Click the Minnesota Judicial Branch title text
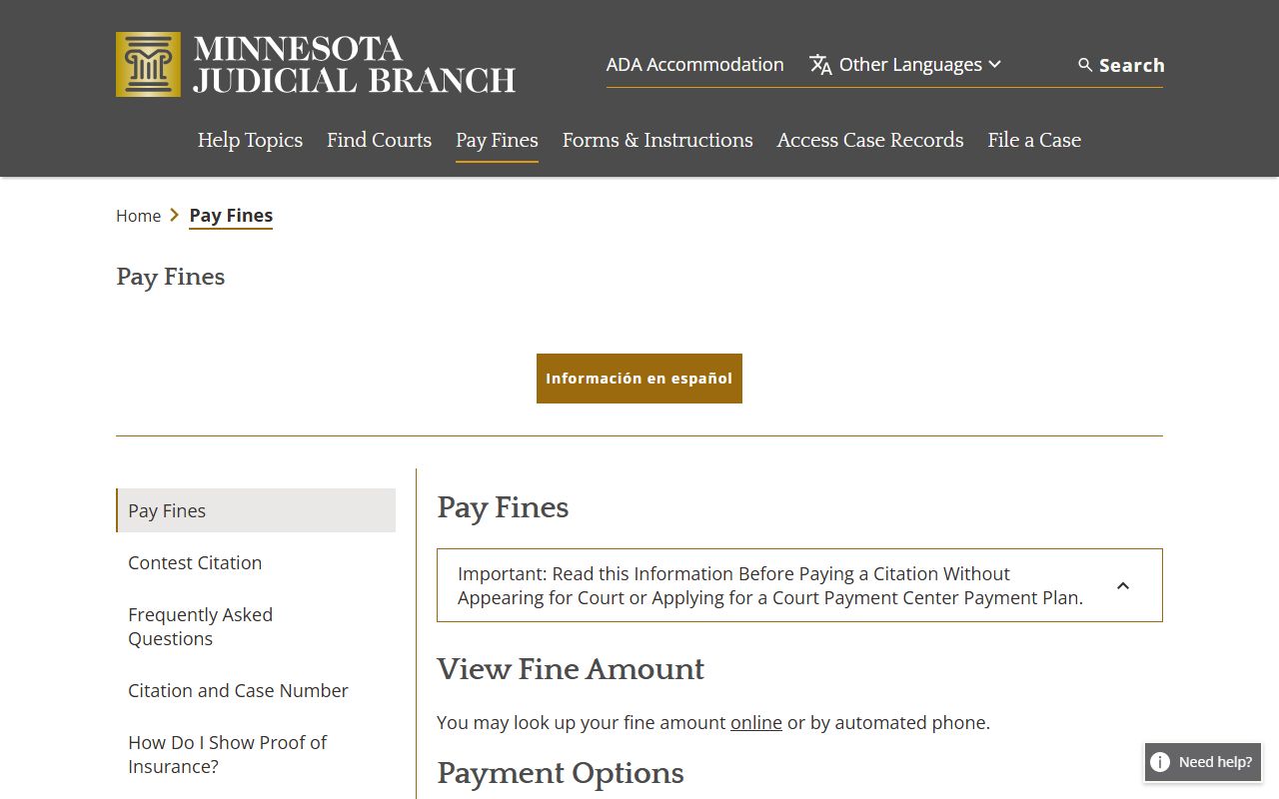1279x799 pixels. [x=354, y=65]
